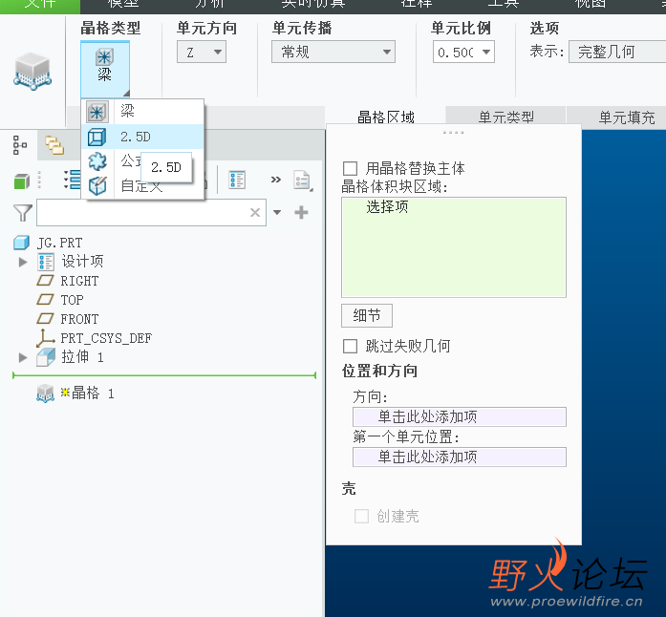Click the green solid body icon
The width and height of the screenshot is (666, 617).
click(22, 181)
